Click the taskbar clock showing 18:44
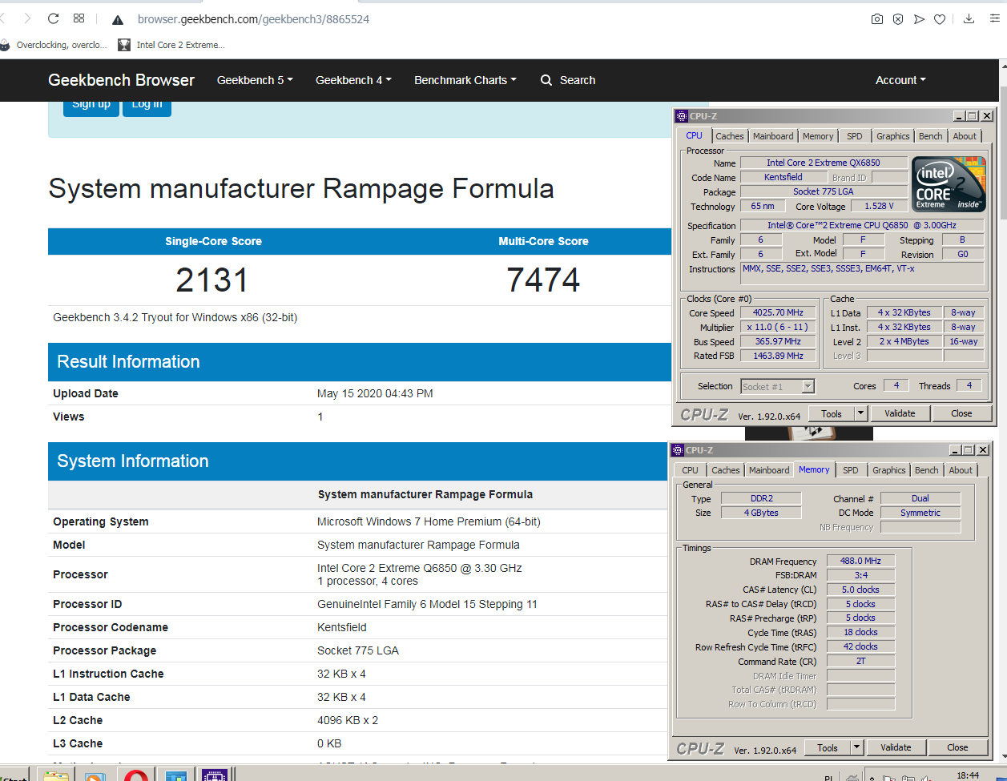This screenshot has height=781, width=1007. pos(968,775)
